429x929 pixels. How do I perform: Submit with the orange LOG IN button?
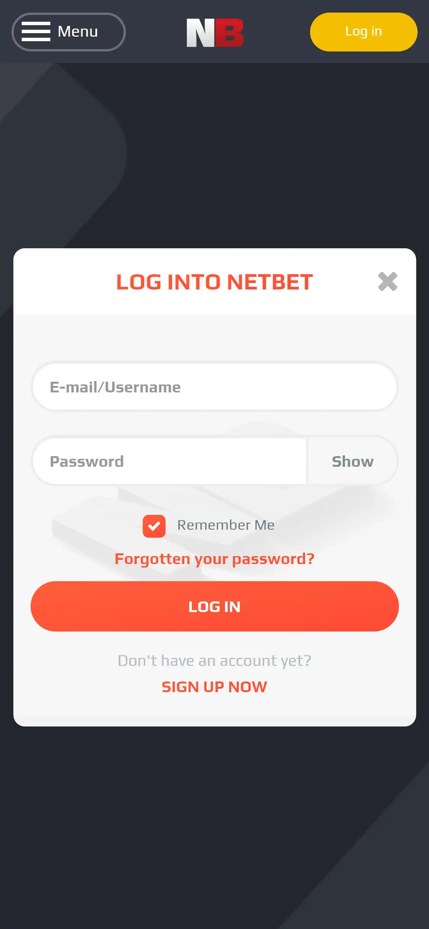point(215,606)
